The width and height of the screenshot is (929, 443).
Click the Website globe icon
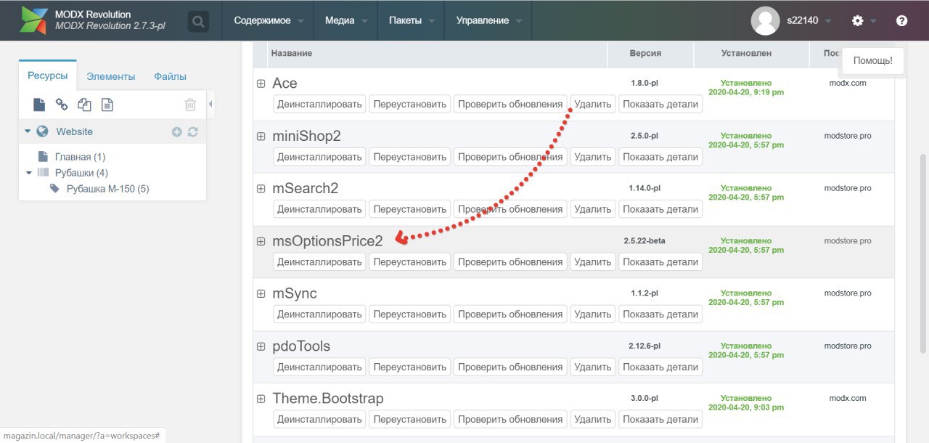(43, 131)
